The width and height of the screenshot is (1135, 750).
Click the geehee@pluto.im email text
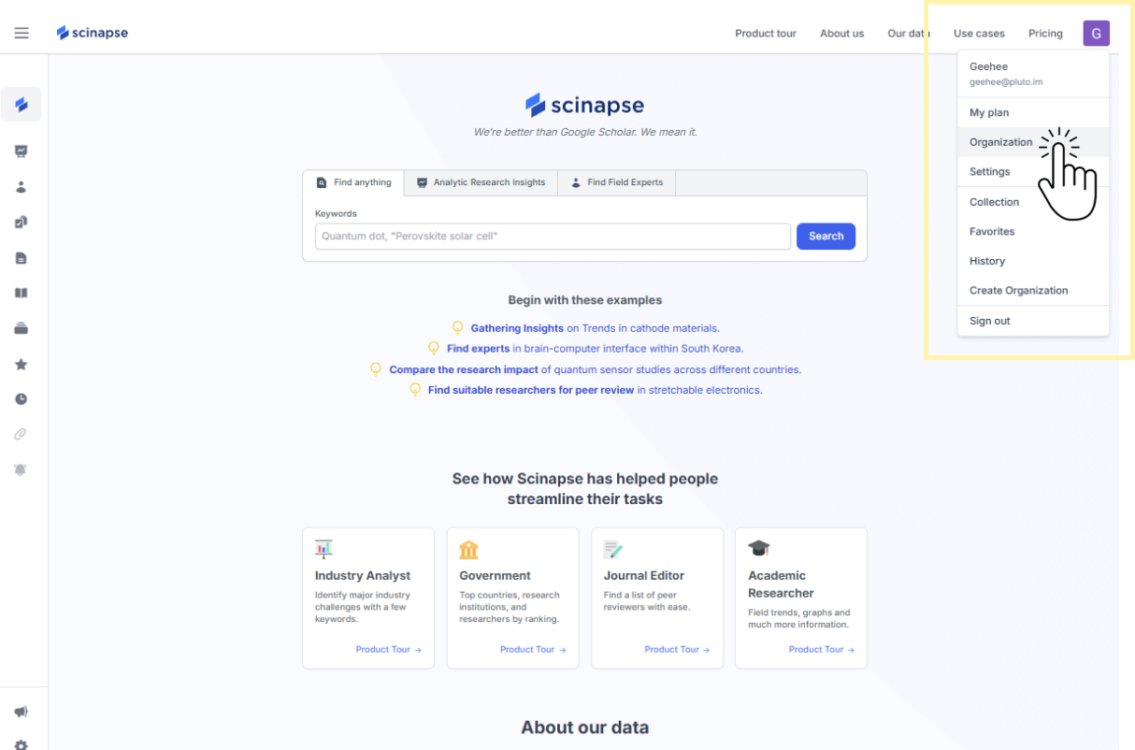pyautogui.click(x=1006, y=82)
